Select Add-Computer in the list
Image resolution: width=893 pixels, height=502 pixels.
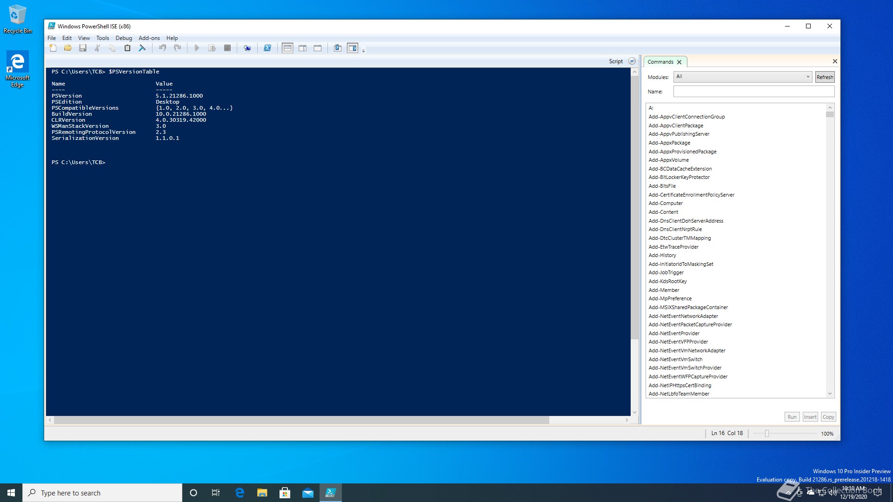click(x=666, y=203)
